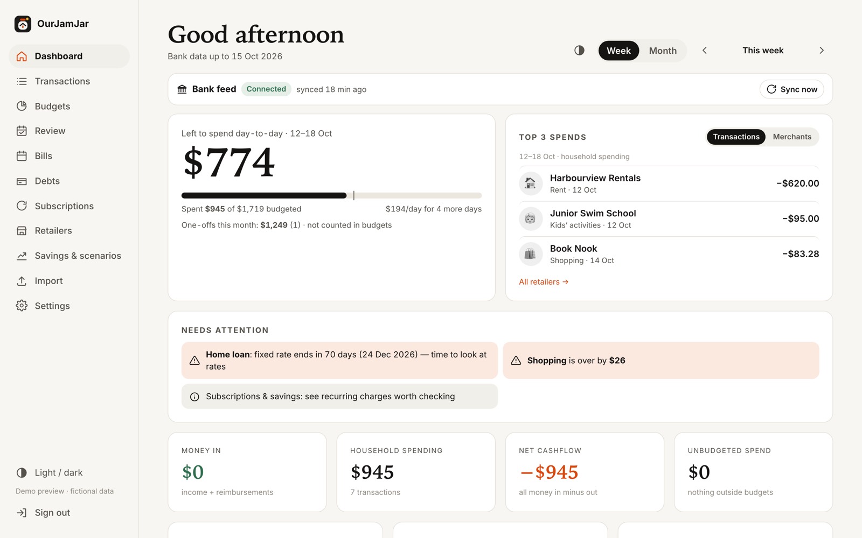Click the Debts card icon
This screenshot has width=862, height=538.
22,181
